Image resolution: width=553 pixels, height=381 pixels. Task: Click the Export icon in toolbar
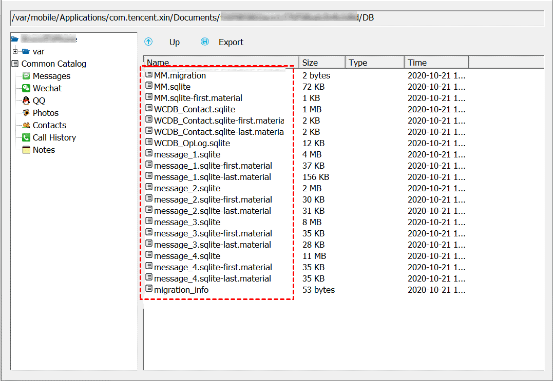[205, 42]
